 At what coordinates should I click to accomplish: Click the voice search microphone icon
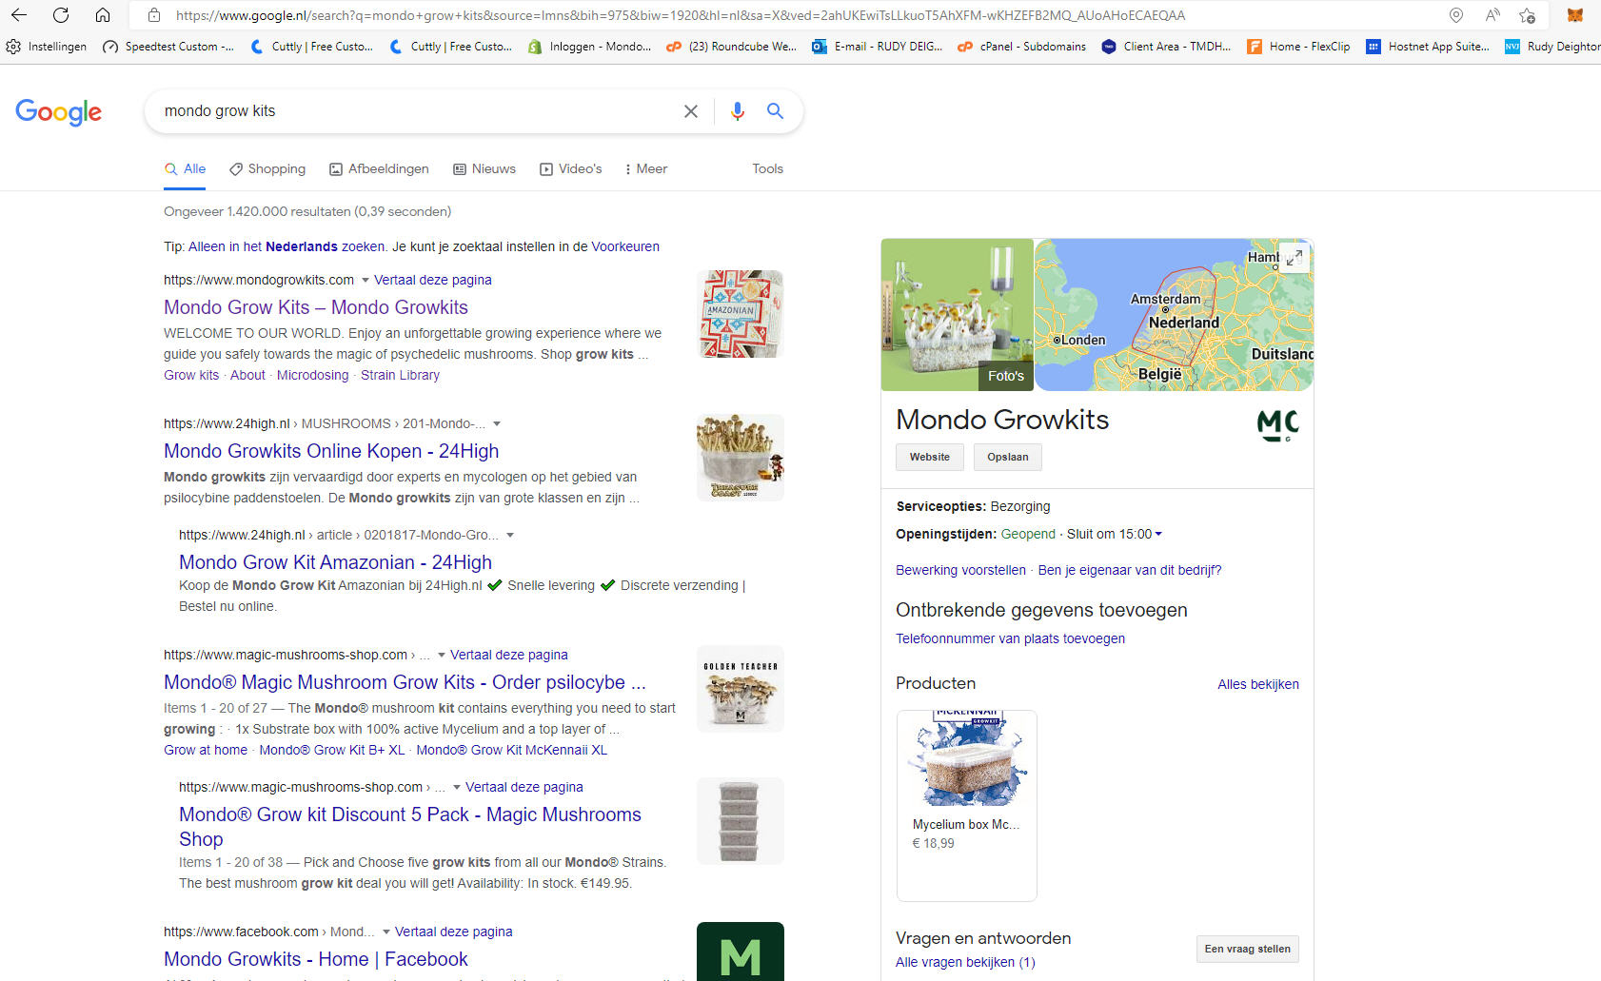pyautogui.click(x=737, y=111)
